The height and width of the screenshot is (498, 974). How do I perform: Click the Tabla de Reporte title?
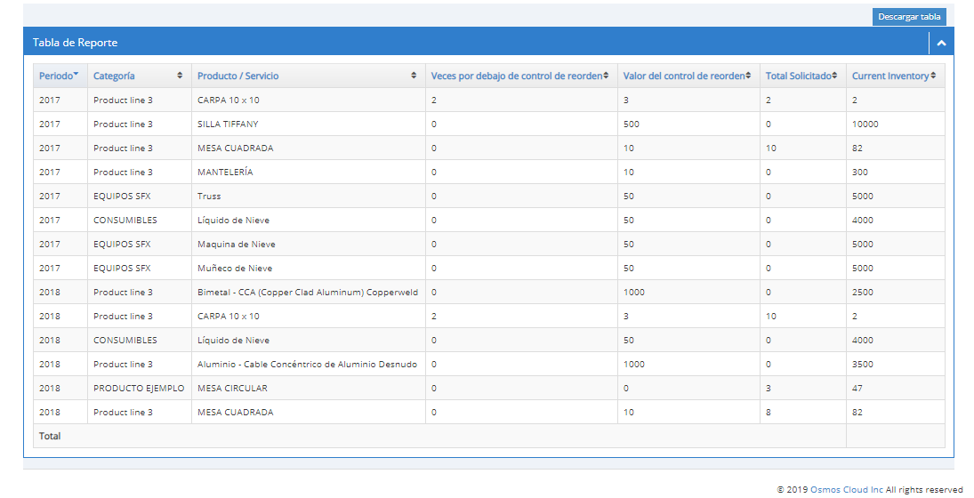point(75,43)
